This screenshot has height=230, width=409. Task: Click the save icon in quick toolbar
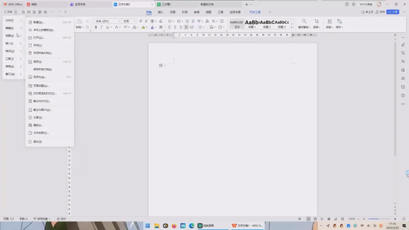34,12
